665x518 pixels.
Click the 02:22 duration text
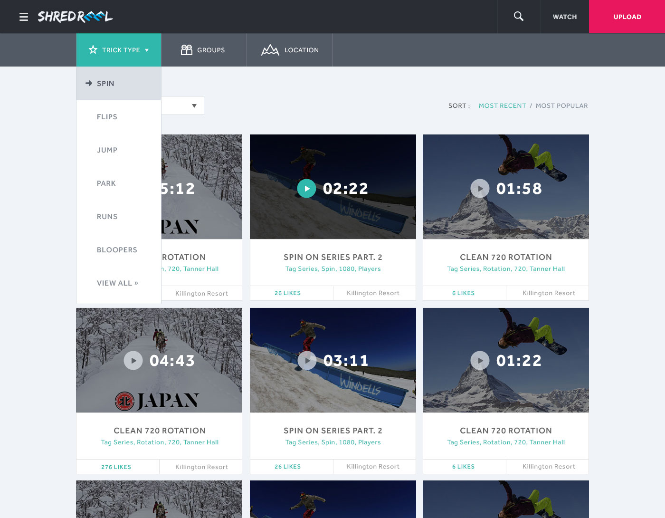coord(345,189)
